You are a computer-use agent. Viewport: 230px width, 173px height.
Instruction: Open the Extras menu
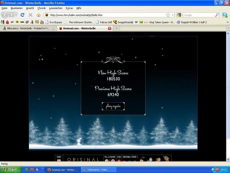click(x=69, y=8)
